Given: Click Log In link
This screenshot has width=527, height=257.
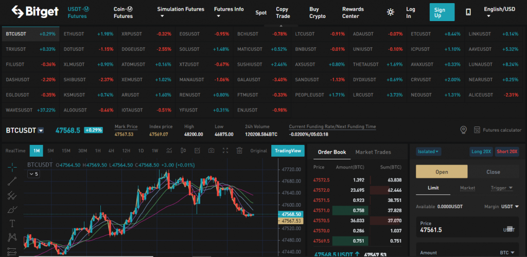Looking at the screenshot, I should click(x=411, y=12).
